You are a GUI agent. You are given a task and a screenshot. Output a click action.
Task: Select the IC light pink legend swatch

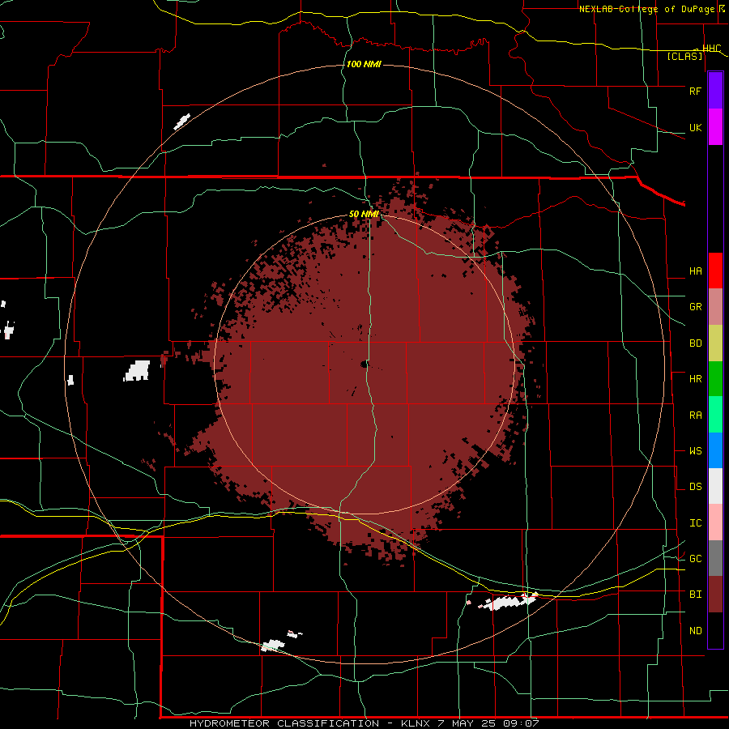click(x=715, y=522)
